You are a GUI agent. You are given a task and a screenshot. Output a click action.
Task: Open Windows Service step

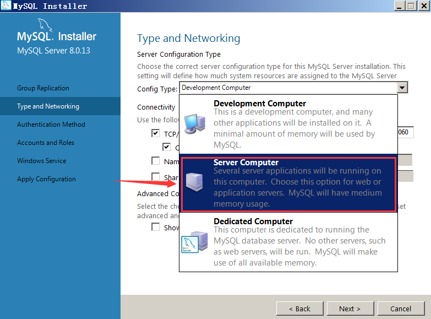click(41, 161)
